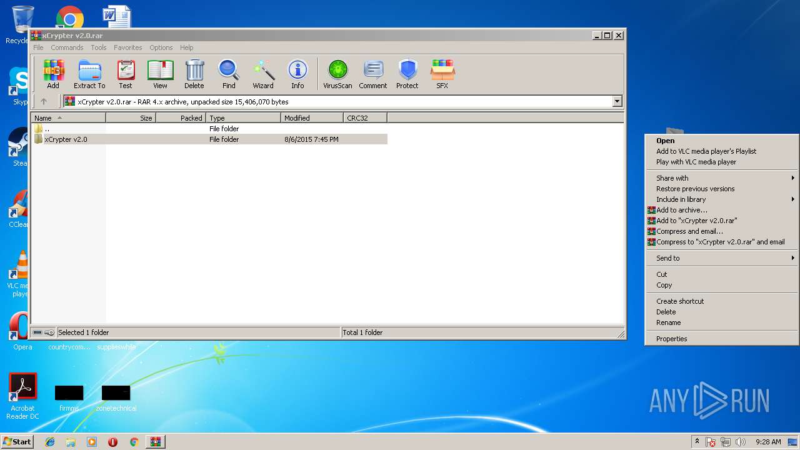Run the Test archive tool
The height and width of the screenshot is (450, 800).
coord(126,74)
